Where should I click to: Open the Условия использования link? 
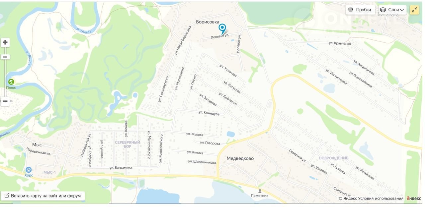click(x=381, y=198)
